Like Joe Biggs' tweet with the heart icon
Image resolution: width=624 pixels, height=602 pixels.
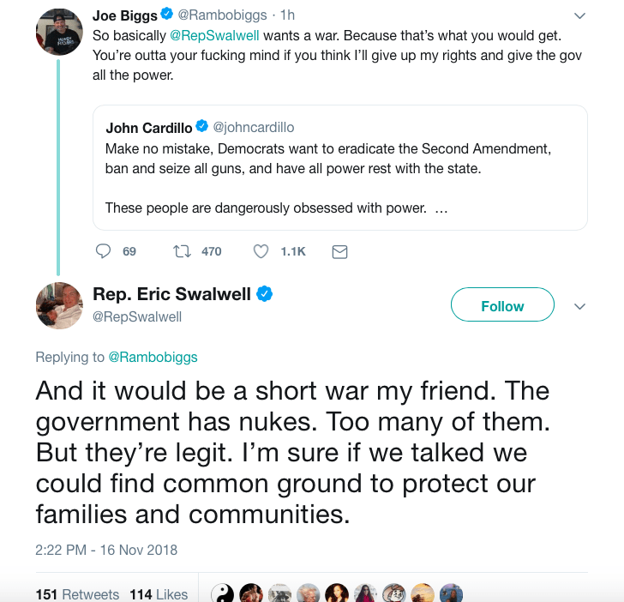point(262,251)
